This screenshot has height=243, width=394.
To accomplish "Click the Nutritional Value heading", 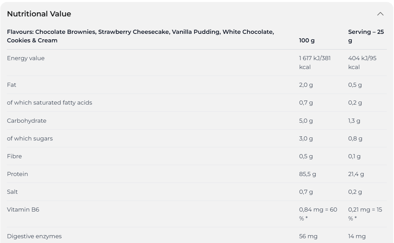I will pyautogui.click(x=39, y=14).
